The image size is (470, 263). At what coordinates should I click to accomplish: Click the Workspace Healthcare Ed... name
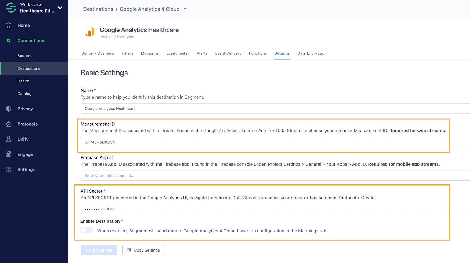pos(37,8)
